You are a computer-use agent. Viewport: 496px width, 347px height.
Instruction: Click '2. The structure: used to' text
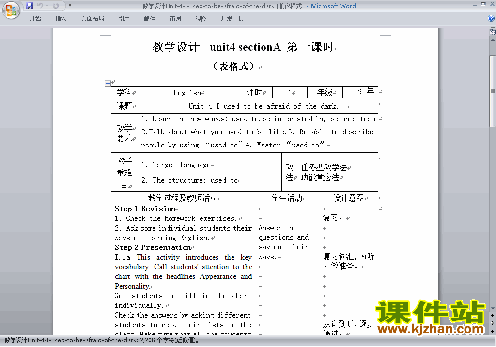pos(189,180)
